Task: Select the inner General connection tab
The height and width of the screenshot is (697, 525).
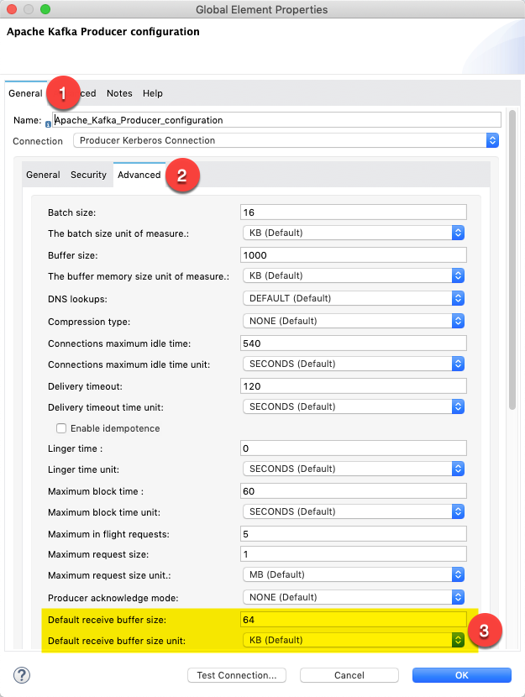Action: [x=43, y=175]
